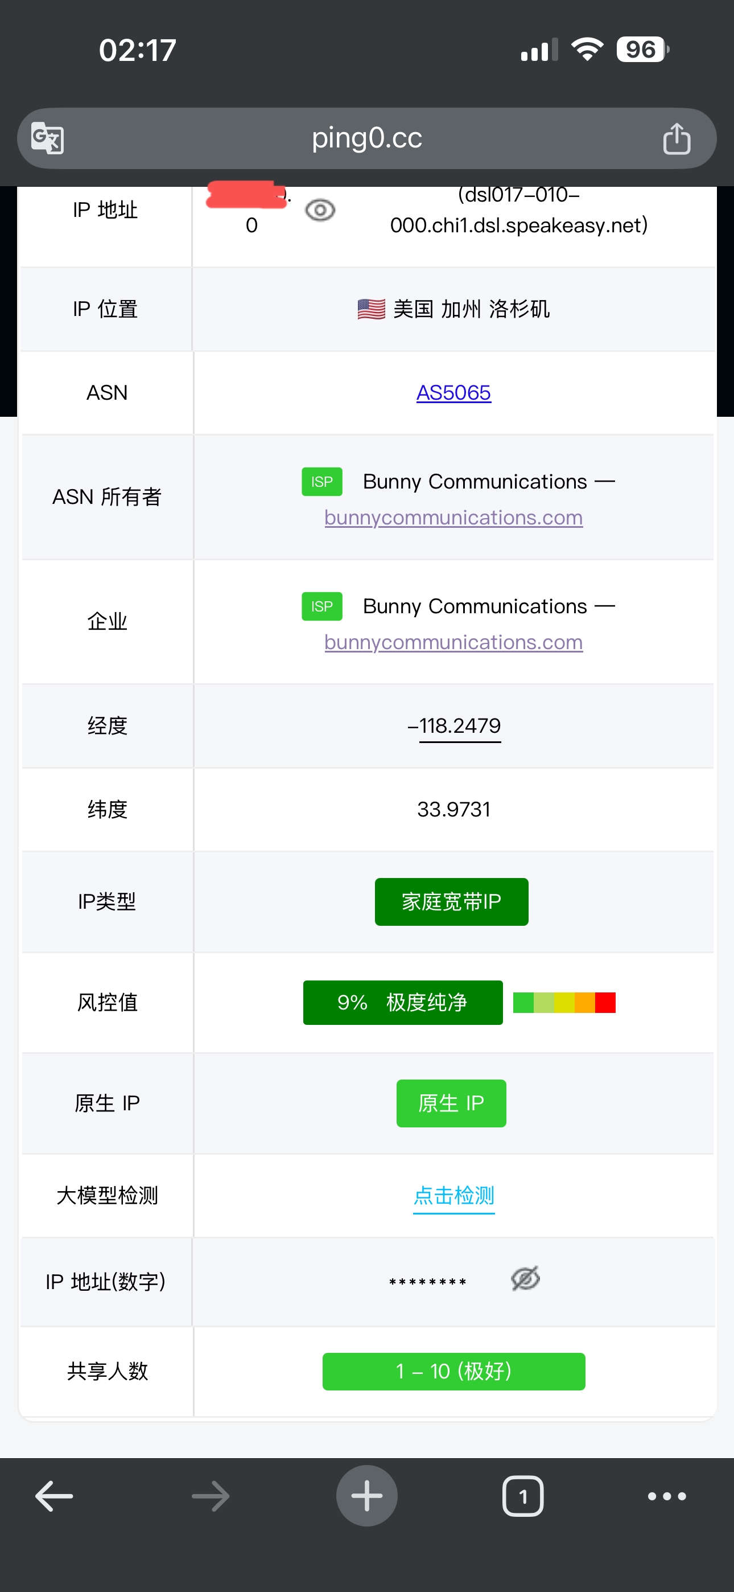Click the 1 – 10 (极好) badge

click(x=454, y=1372)
